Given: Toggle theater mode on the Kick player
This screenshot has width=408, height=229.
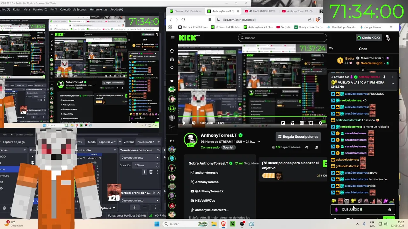Looking at the screenshot, I should click(302, 123).
